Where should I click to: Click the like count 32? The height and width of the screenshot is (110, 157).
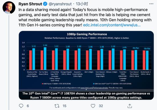click(101, 106)
